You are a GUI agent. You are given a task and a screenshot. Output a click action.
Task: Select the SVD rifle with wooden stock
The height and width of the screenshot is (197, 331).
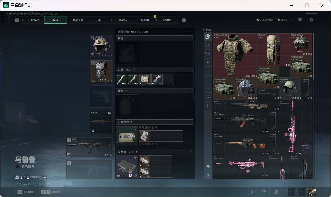[x=241, y=144]
